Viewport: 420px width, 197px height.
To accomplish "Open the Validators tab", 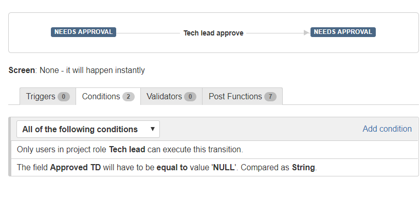I will click(171, 96).
